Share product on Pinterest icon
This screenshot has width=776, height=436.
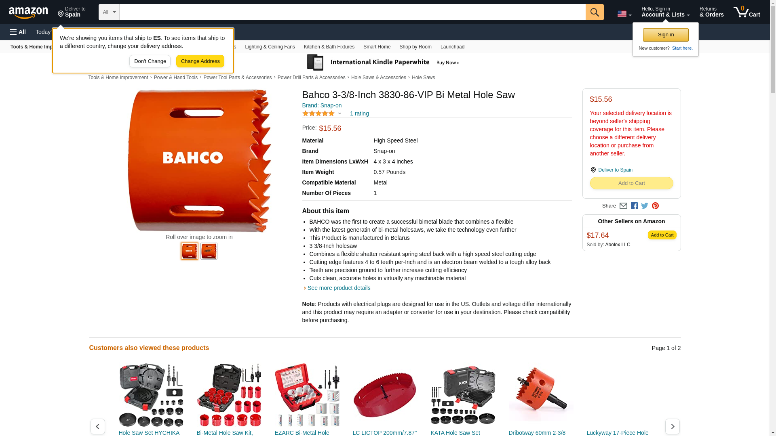point(655,206)
